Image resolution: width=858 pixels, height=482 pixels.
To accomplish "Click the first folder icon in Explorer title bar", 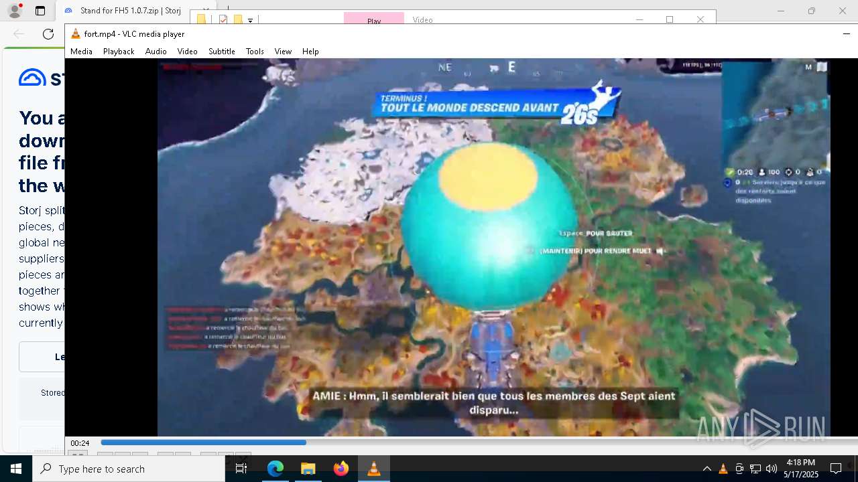I will pos(201,20).
